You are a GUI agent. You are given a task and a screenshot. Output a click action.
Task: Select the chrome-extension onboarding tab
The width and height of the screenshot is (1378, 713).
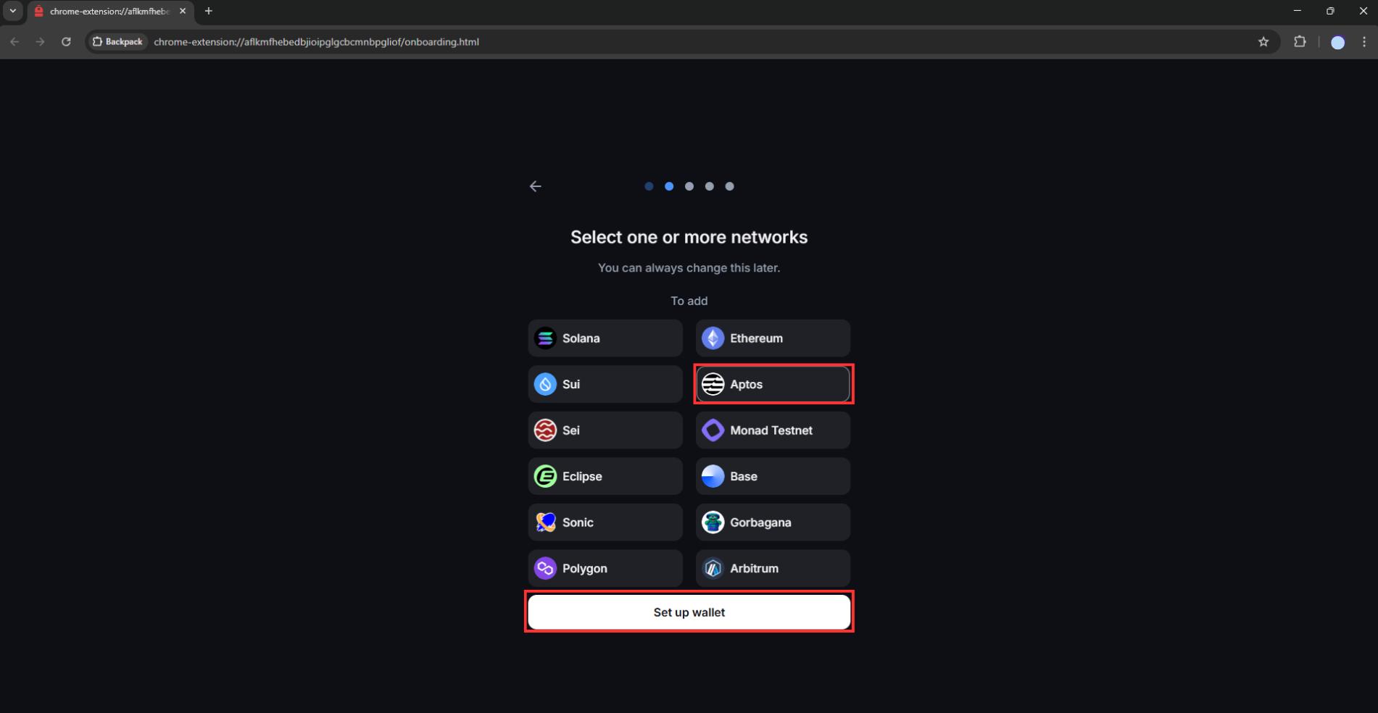[110, 11]
